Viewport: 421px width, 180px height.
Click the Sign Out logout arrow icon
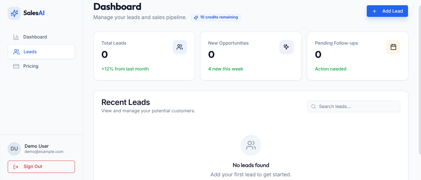click(16, 166)
